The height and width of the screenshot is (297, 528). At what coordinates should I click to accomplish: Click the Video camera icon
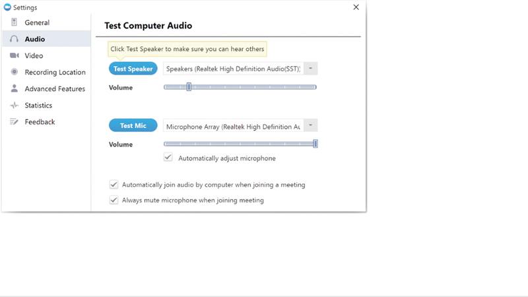(14, 55)
